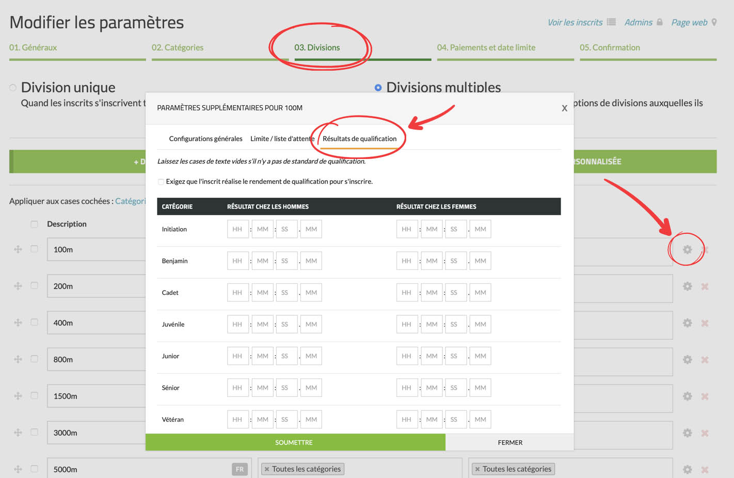
Task: Remove the 1500m division row
Action: pos(705,396)
